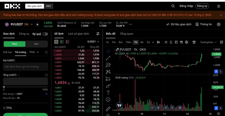Open the search magnifier in header

point(173,6)
